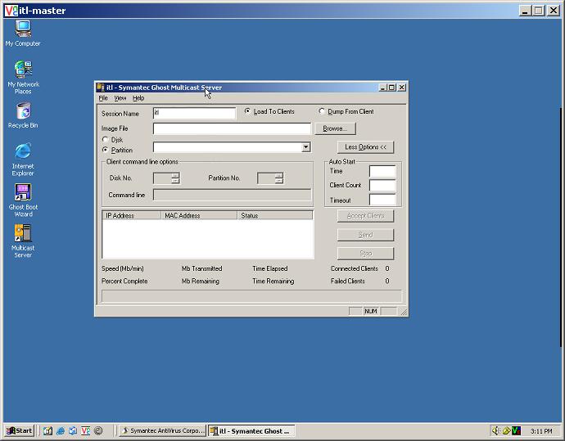Open the View menu
Image resolution: width=565 pixels, height=441 pixels.
[x=120, y=98]
